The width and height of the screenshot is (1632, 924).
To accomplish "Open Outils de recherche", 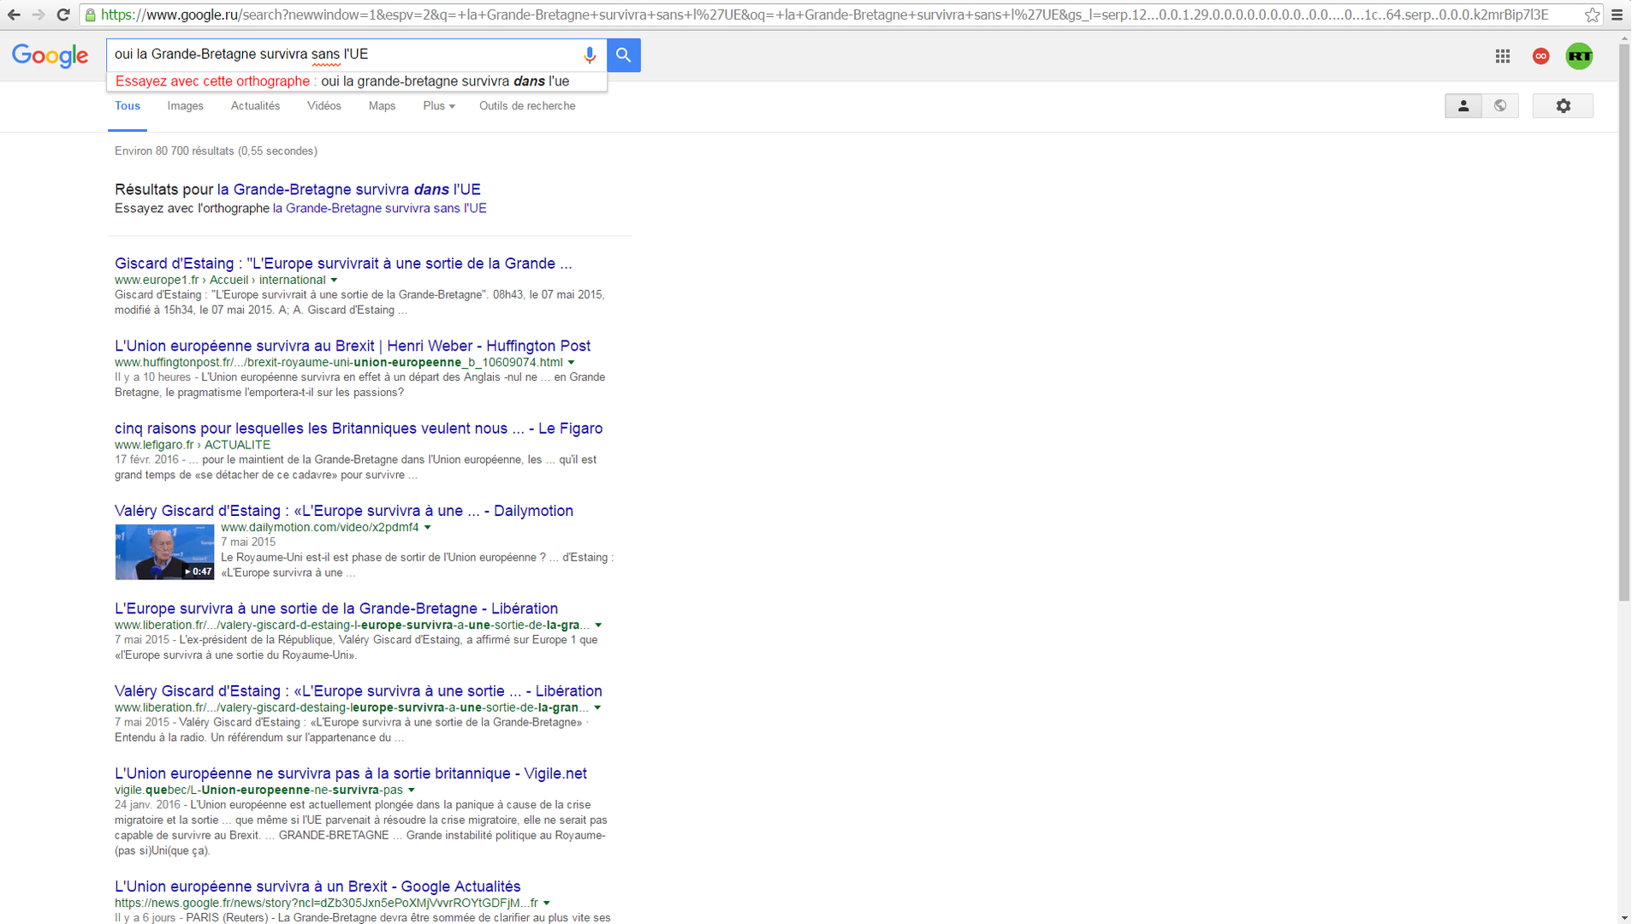I will [x=527, y=106].
